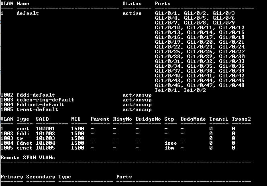Click port Gi1/0/24
The image size is (267, 186).
click(232, 47)
